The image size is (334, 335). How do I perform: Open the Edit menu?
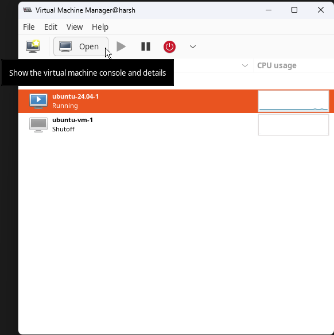(51, 27)
